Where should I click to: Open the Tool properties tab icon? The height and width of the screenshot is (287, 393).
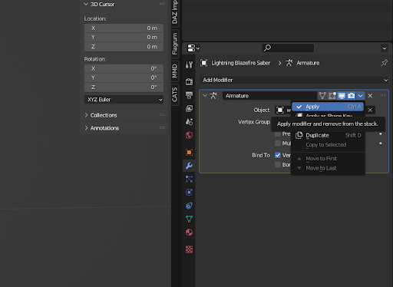point(189,64)
